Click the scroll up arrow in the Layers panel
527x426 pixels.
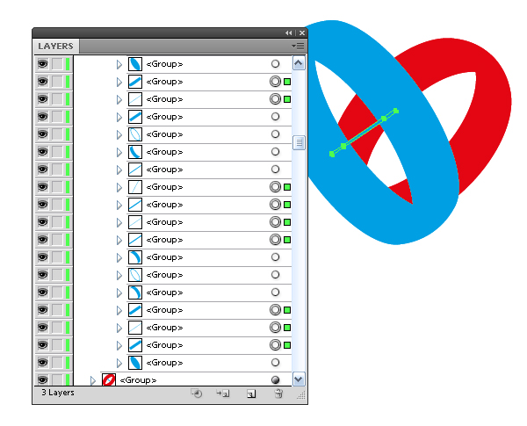[299, 63]
